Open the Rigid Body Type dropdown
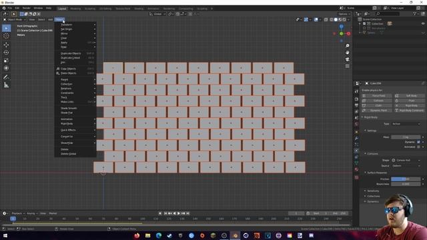 click(x=406, y=124)
